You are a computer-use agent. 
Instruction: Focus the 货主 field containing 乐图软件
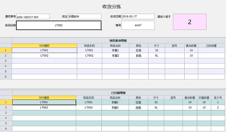pyautogui.click(x=85, y=16)
